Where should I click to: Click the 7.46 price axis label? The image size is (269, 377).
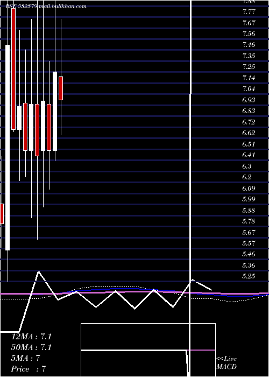[249, 45]
